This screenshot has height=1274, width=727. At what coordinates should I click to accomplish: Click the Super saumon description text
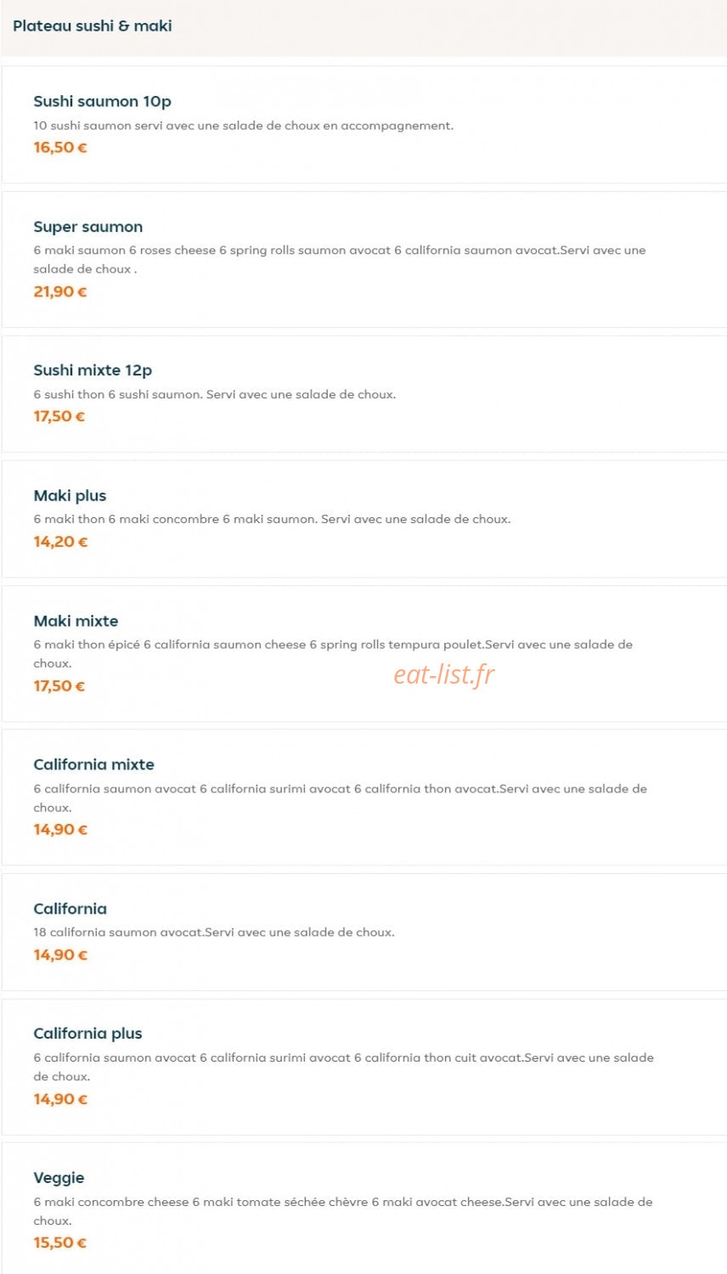[340, 260]
